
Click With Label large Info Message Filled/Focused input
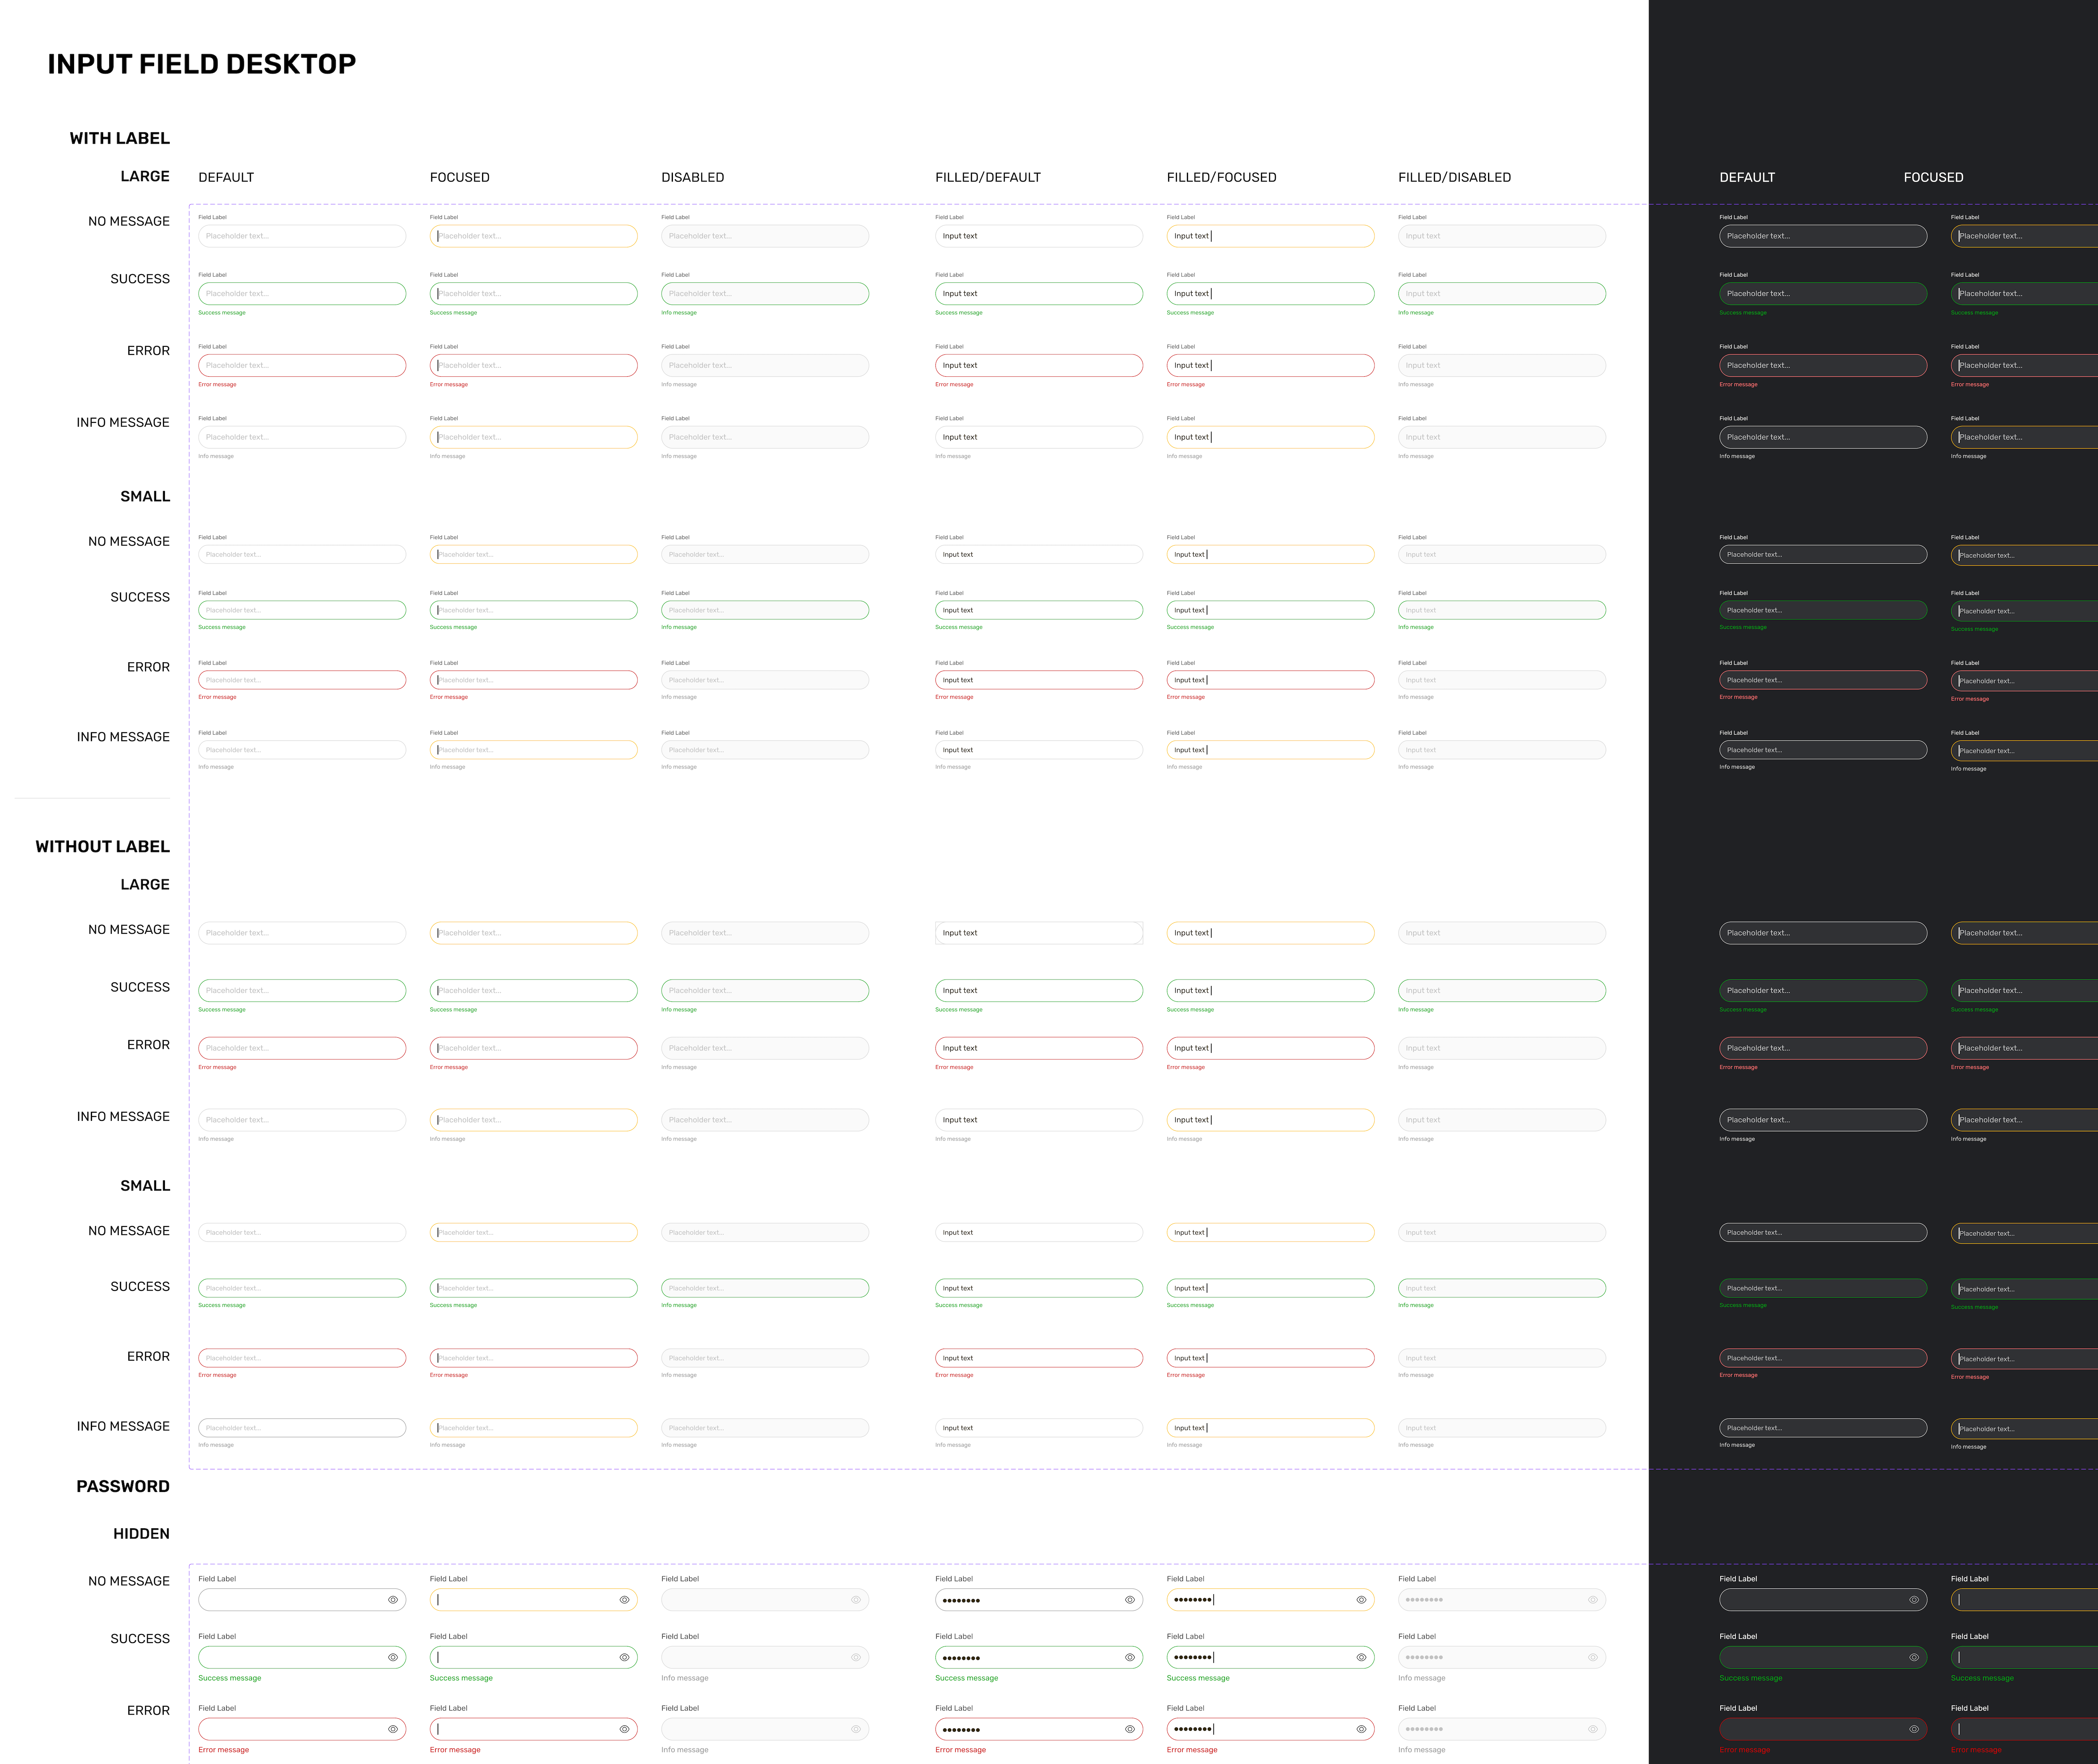click(1271, 437)
